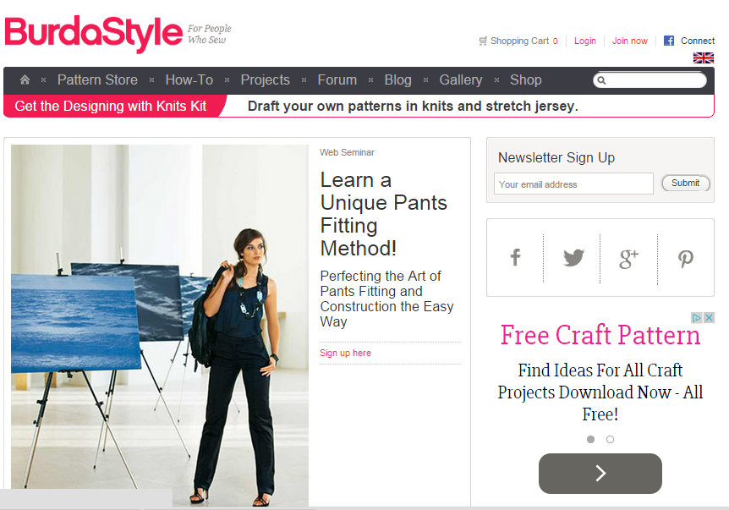The width and height of the screenshot is (729, 510).
Task: Follow the Sign up here link
Action: click(345, 353)
